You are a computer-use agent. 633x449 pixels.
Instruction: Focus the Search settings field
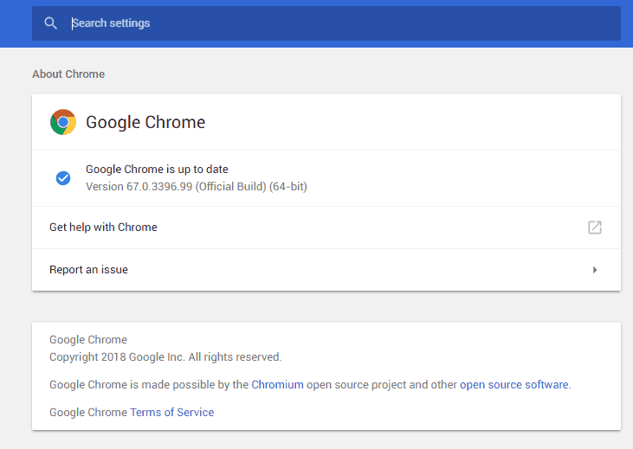tap(326, 23)
